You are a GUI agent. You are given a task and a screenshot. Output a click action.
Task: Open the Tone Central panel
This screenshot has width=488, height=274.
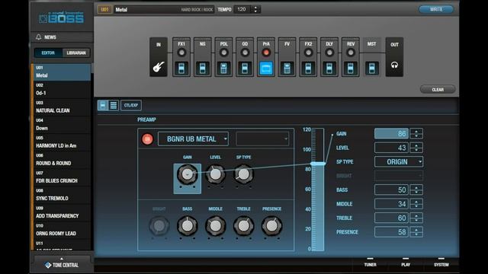62,265
